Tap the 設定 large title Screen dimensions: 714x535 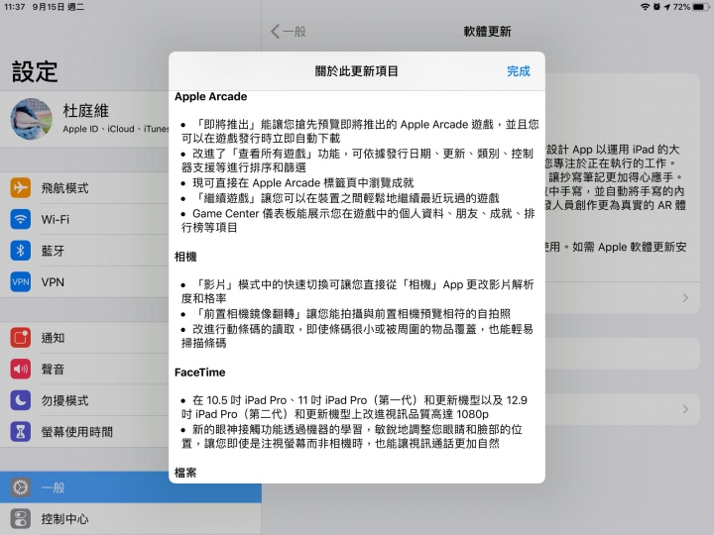pyautogui.click(x=35, y=71)
